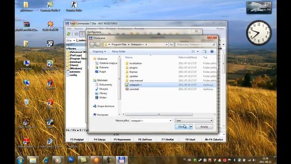Click the change view icon
The image size is (291, 164).
pos(193,51)
